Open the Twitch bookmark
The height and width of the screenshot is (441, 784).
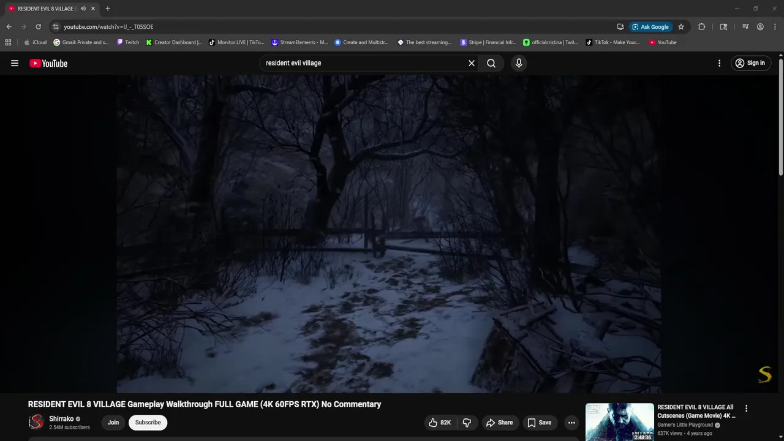(x=128, y=42)
